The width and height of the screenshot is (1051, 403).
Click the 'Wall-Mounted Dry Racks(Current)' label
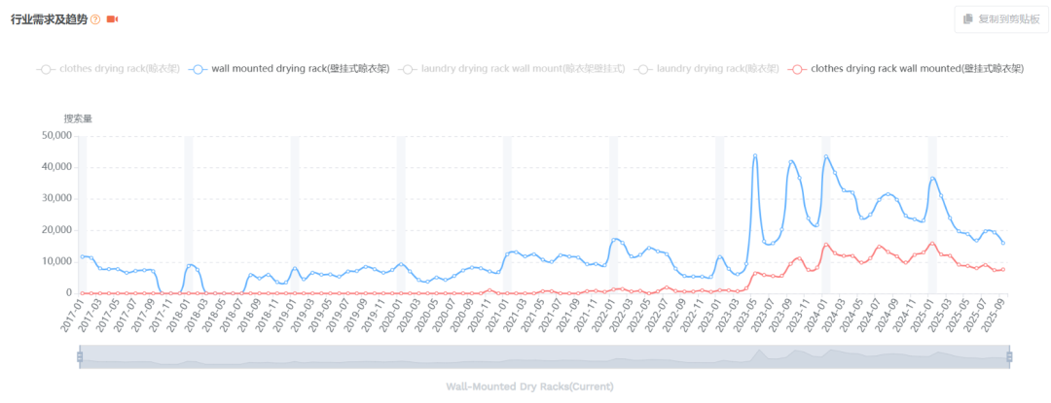(x=529, y=386)
